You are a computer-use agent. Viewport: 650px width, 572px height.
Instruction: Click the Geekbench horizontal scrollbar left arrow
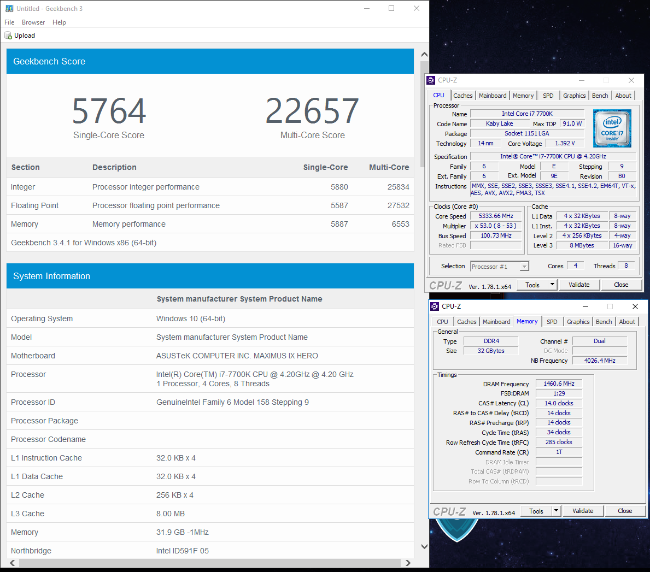point(13,563)
